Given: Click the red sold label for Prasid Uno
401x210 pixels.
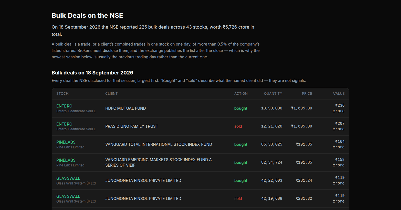Looking at the screenshot, I should click(238, 126).
